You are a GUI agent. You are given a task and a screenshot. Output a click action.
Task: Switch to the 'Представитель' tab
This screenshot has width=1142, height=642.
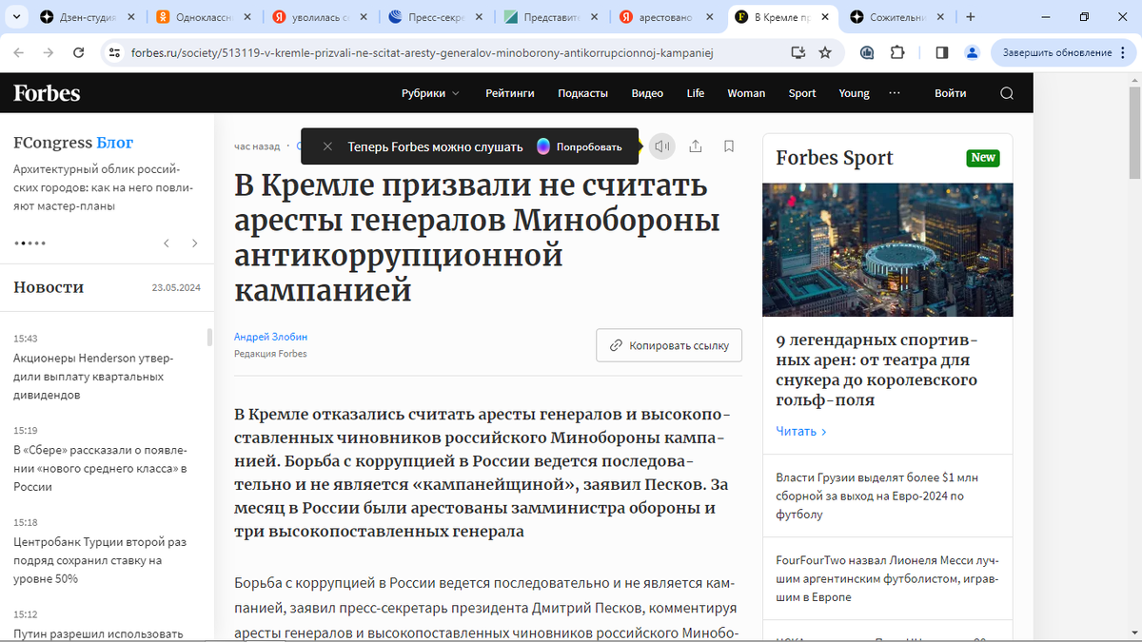point(552,17)
